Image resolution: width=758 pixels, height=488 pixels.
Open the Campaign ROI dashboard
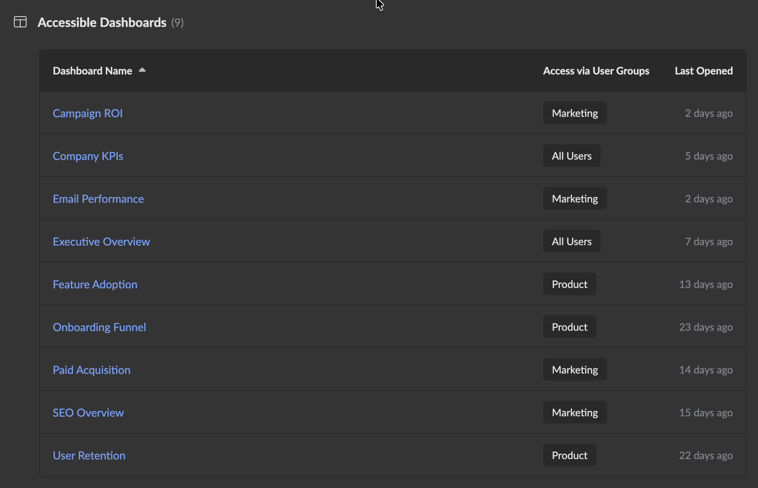coord(88,113)
